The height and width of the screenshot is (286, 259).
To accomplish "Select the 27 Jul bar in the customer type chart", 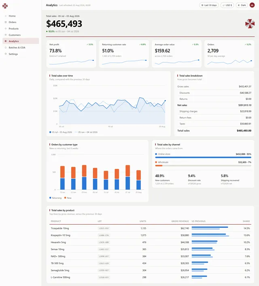I will point(128,177).
